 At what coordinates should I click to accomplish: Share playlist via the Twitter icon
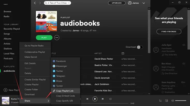pos(54,71)
